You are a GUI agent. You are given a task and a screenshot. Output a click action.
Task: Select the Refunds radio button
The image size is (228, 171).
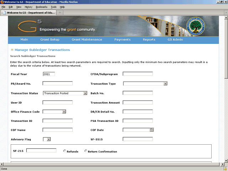pos(65,151)
